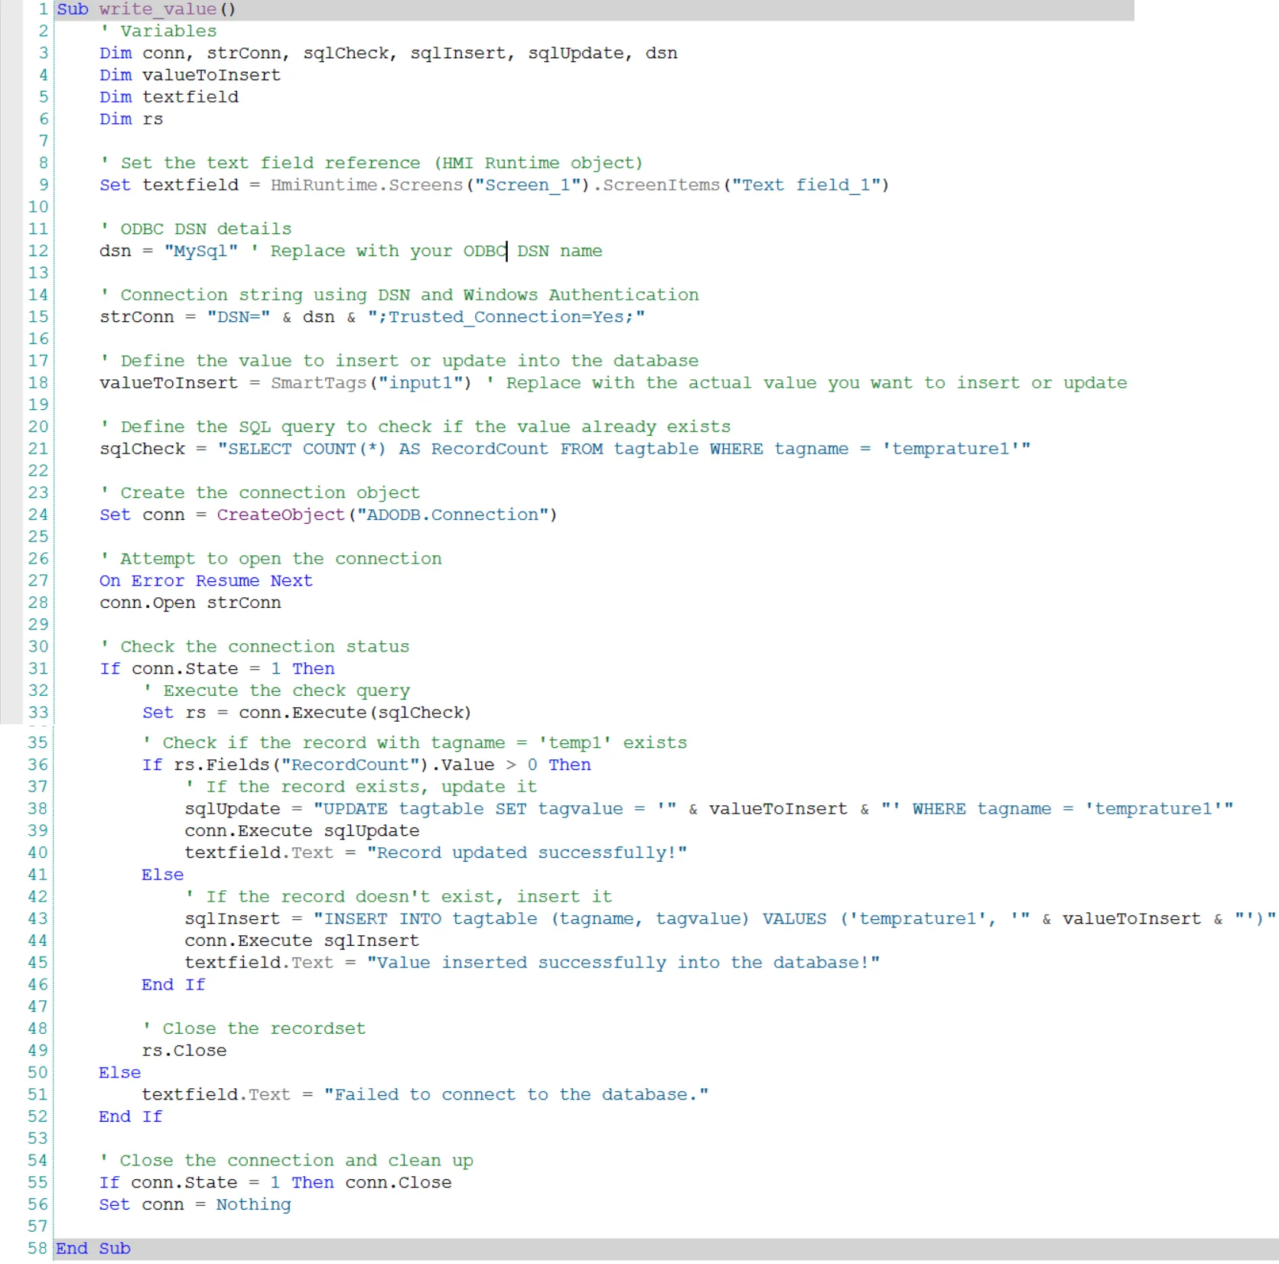The width and height of the screenshot is (1279, 1264).
Task: Place cursor on SmartTags("input1") call
Action: (370, 382)
